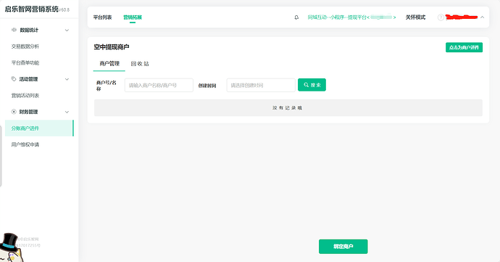Switch to the 回收站 tab

(140, 64)
